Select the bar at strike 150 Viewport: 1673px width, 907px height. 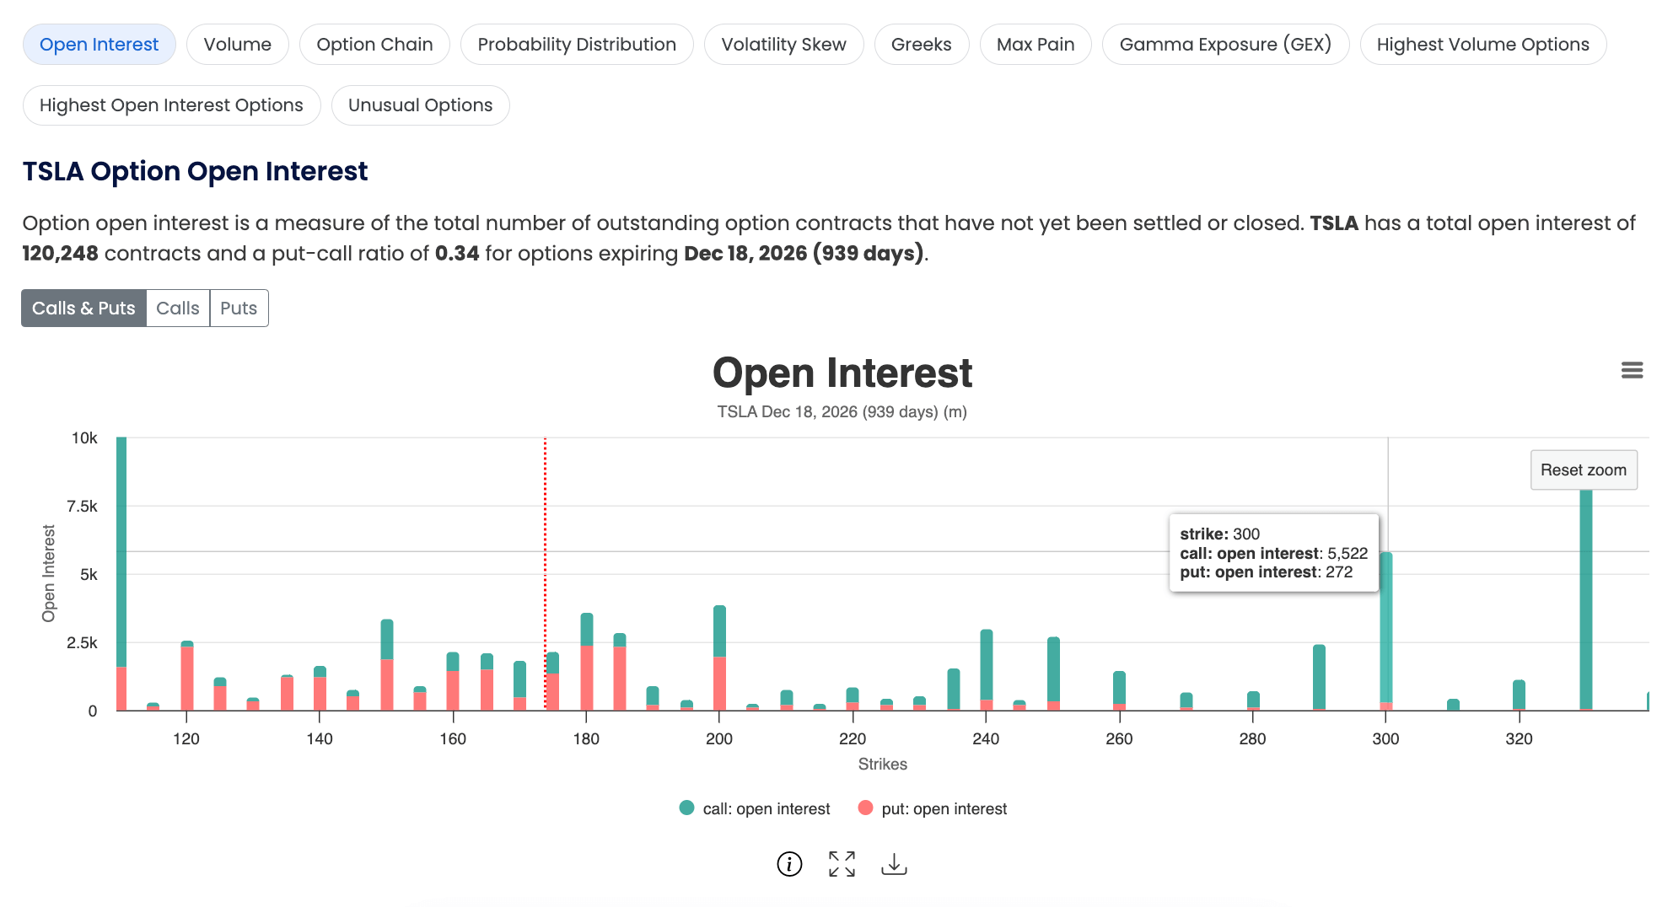pos(386,665)
